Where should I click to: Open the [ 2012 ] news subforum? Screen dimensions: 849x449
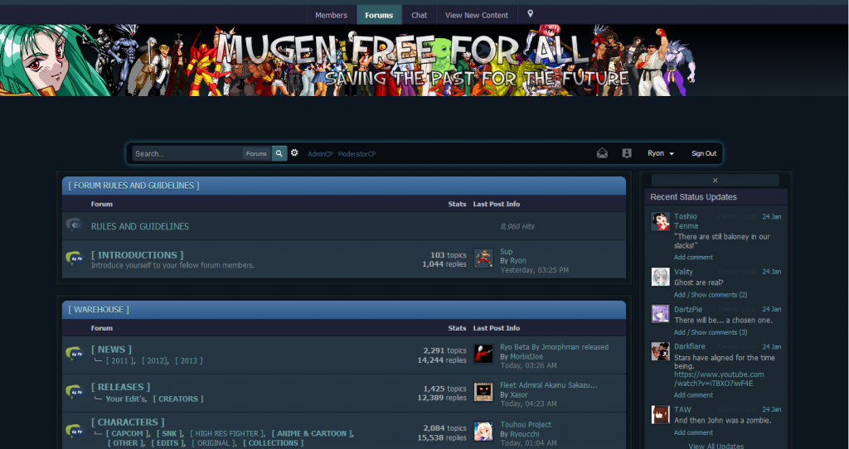click(x=155, y=361)
